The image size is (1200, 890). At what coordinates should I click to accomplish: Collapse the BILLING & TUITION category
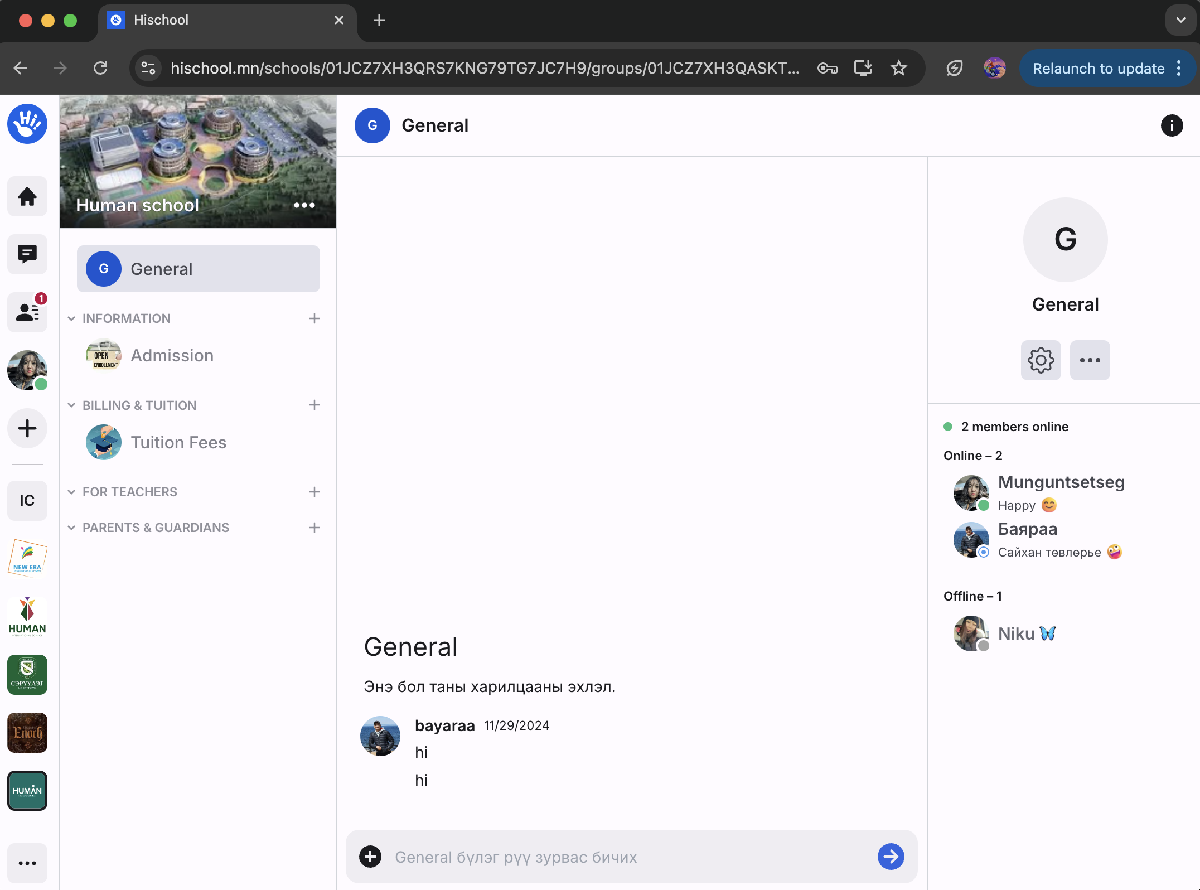[71, 405]
